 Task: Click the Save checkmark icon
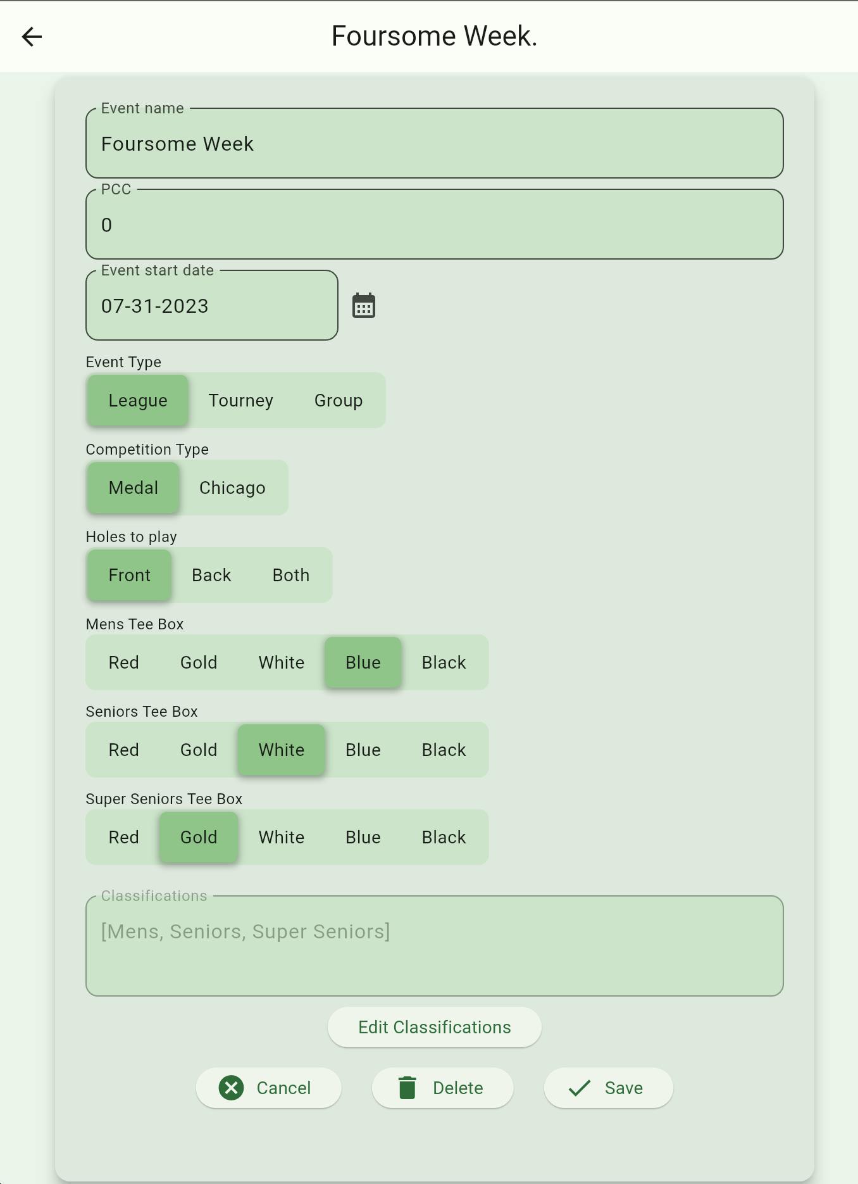[x=579, y=1088]
